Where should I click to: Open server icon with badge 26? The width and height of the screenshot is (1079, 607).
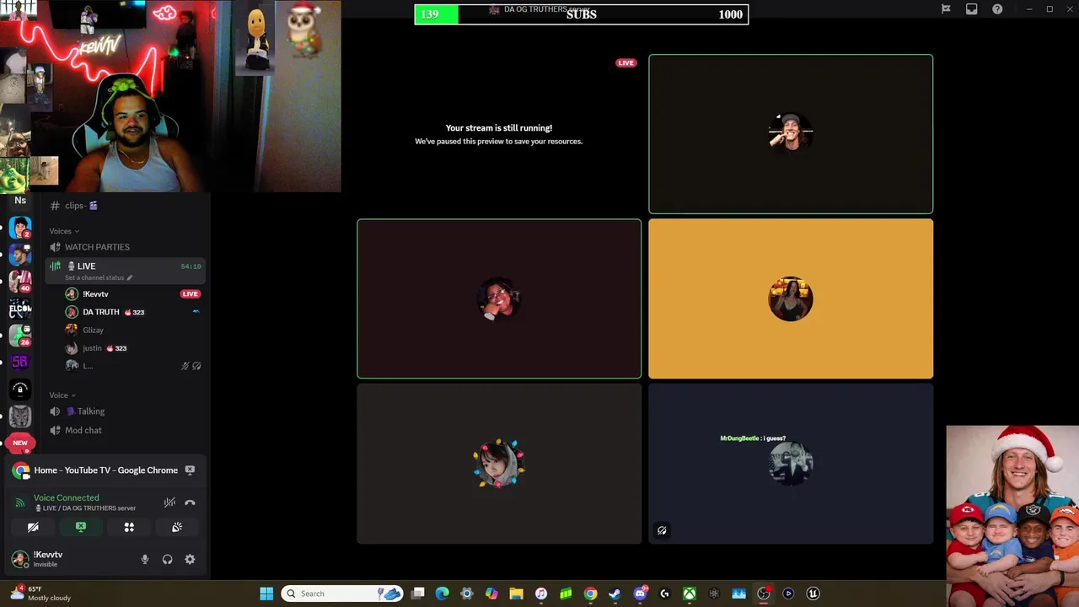click(20, 336)
